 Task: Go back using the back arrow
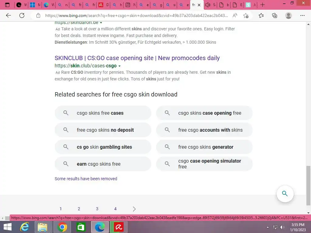(8, 15)
